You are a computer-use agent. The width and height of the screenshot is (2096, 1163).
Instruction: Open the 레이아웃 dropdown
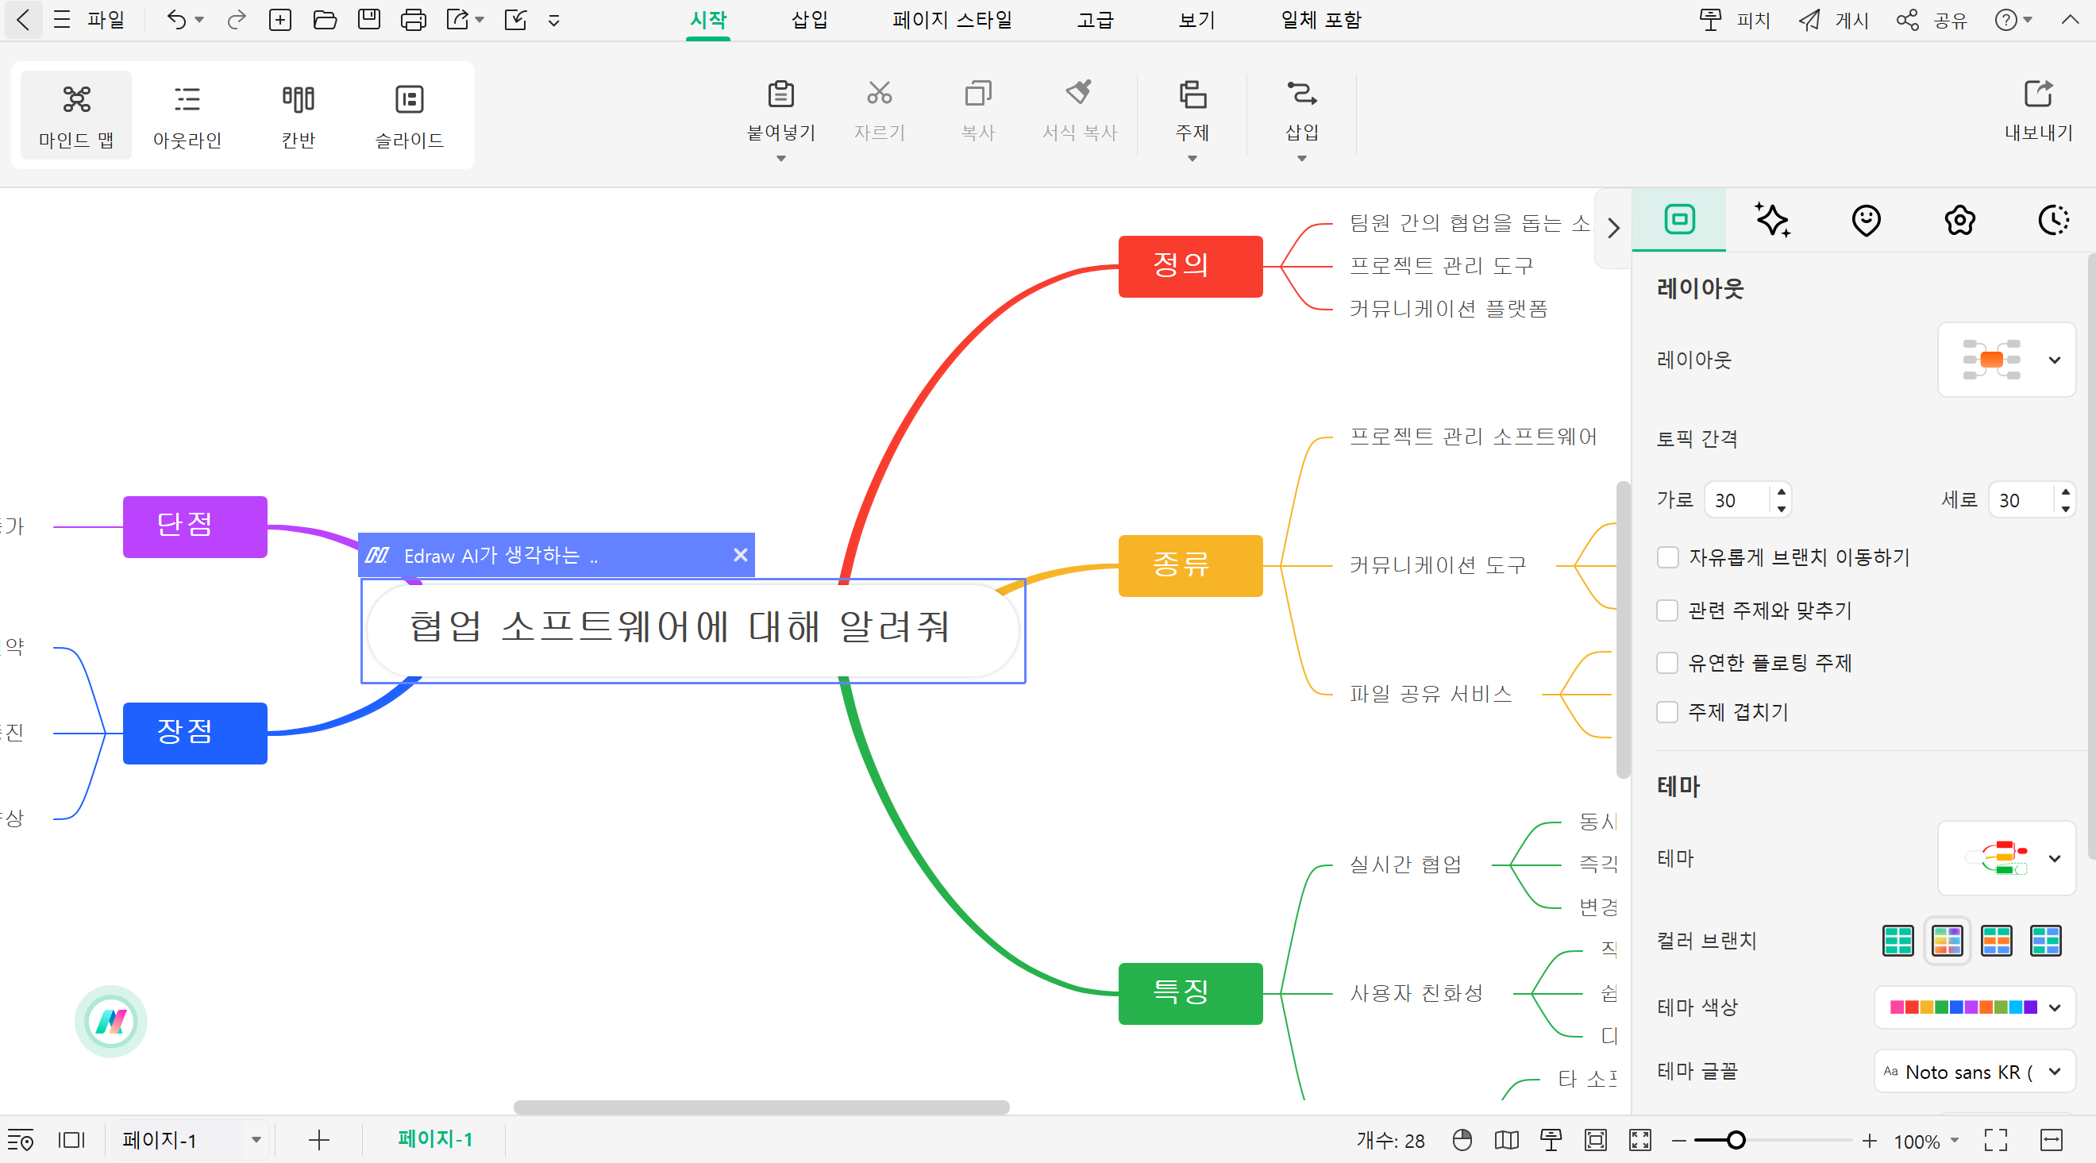[x=2006, y=360]
